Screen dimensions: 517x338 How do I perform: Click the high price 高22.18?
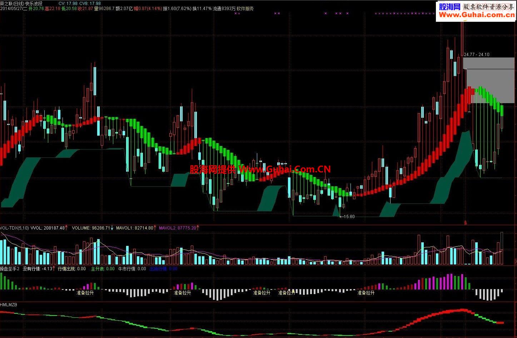coord(53,8)
